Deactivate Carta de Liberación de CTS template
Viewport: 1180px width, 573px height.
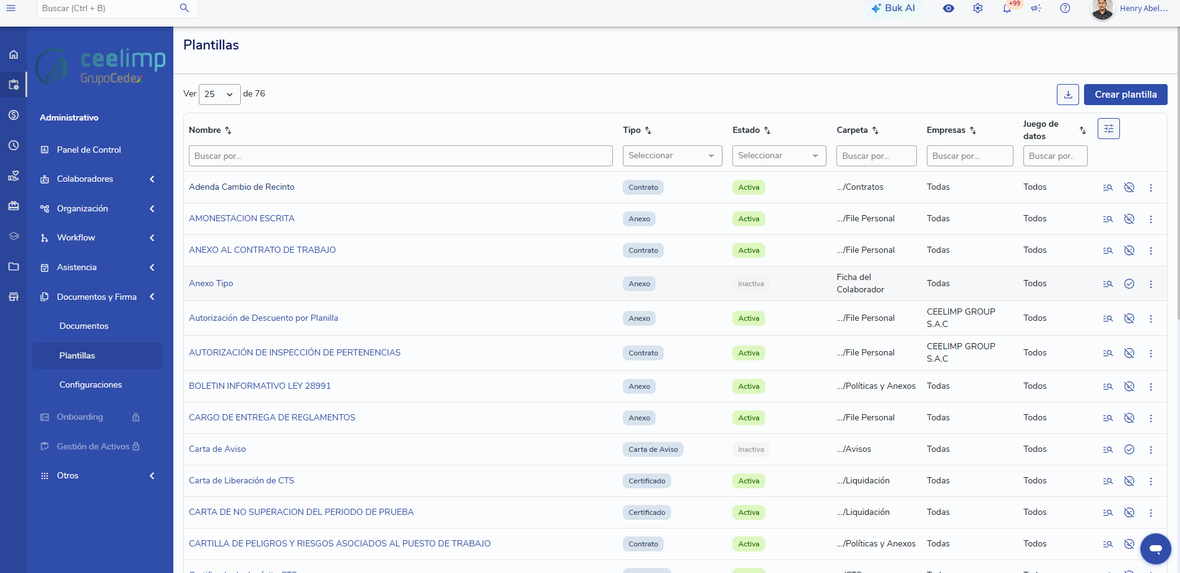[x=1129, y=481]
